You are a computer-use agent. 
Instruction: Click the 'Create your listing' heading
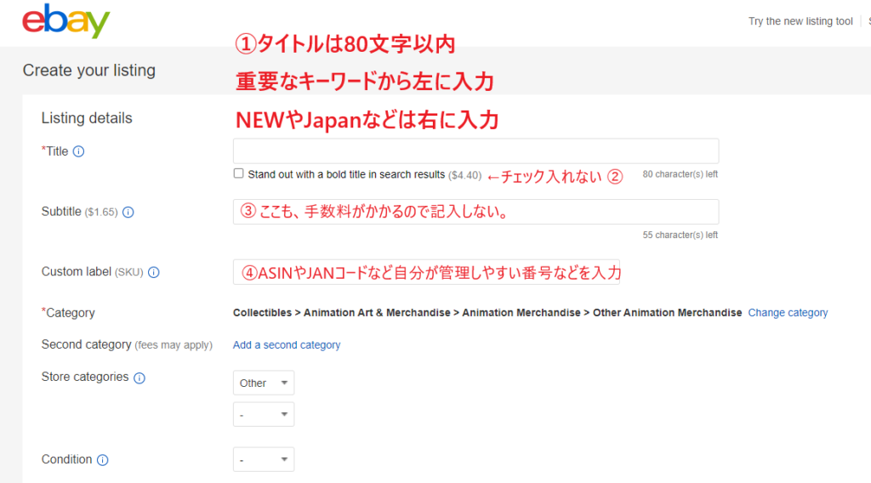[88, 71]
